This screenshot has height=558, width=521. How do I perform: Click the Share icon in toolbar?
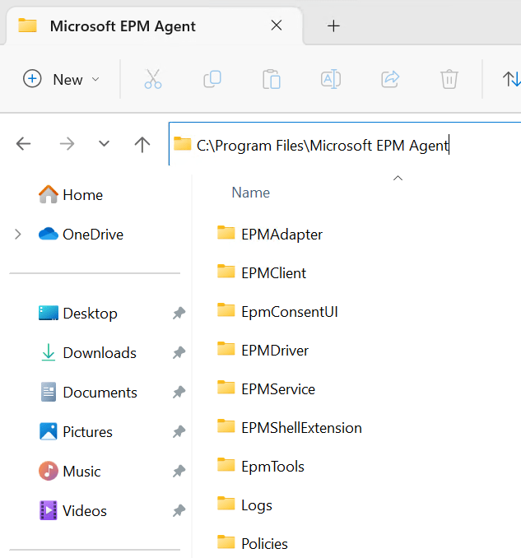click(x=390, y=79)
